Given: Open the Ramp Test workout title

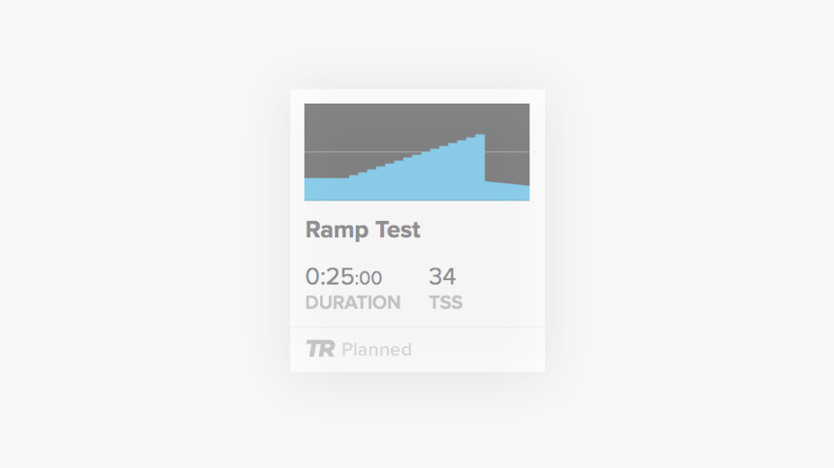Looking at the screenshot, I should (363, 231).
